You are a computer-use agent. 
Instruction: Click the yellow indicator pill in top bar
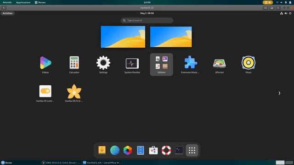[268, 2]
